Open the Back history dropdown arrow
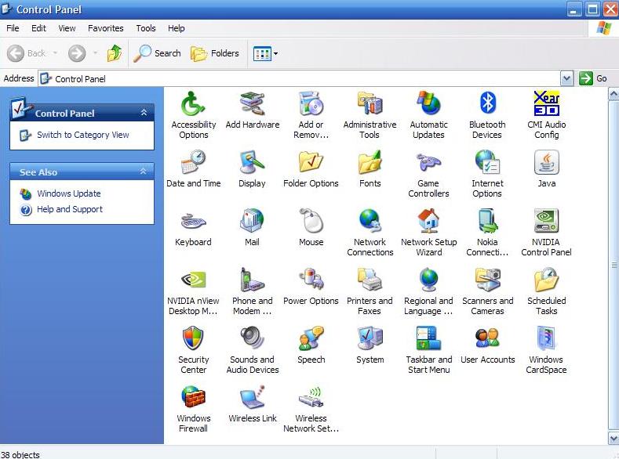The width and height of the screenshot is (619, 459). click(55, 52)
